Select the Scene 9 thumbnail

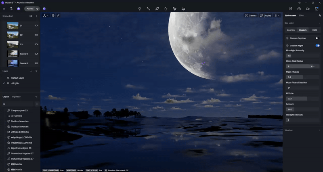tap(13, 54)
